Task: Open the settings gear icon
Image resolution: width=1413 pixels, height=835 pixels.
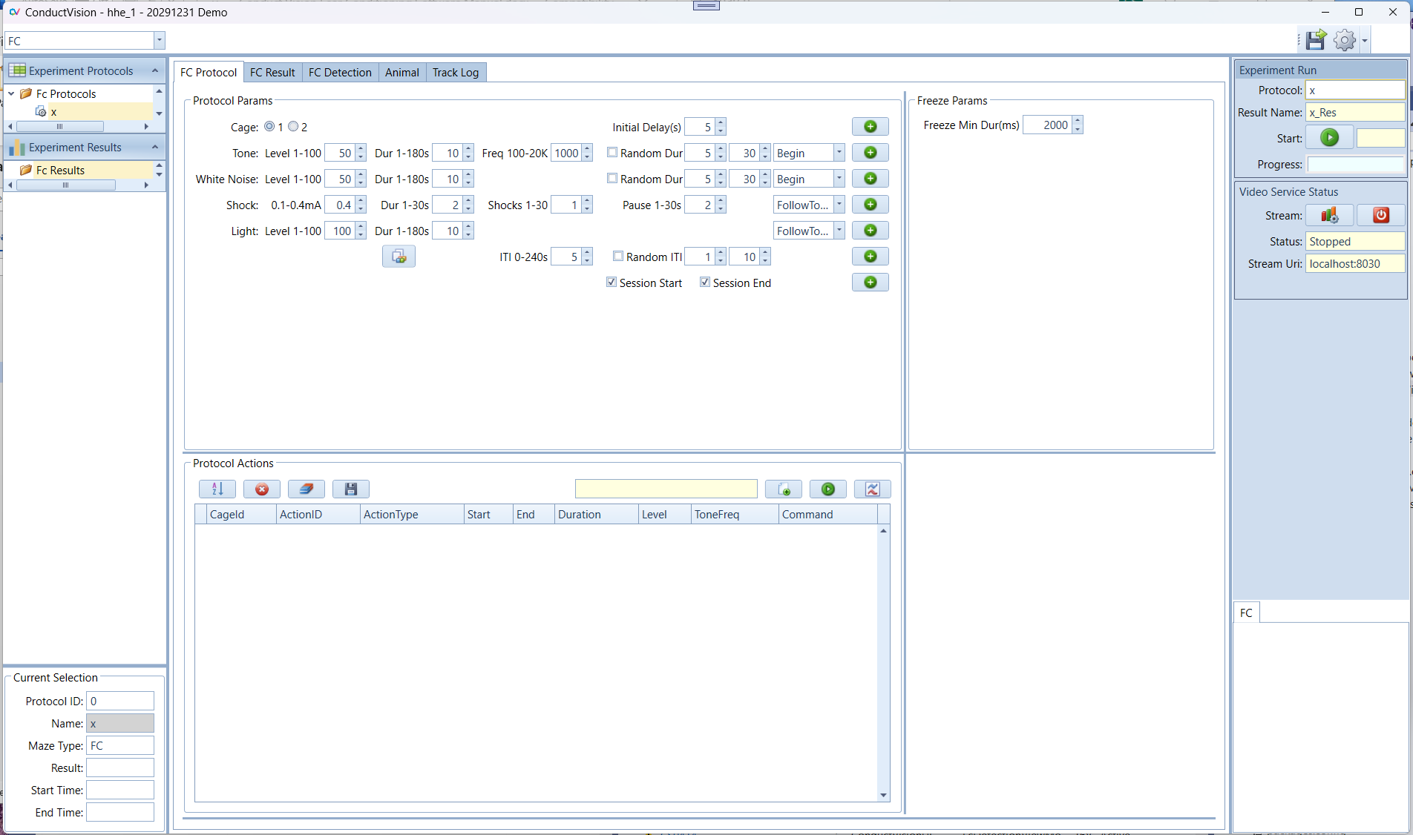Action: [x=1344, y=40]
